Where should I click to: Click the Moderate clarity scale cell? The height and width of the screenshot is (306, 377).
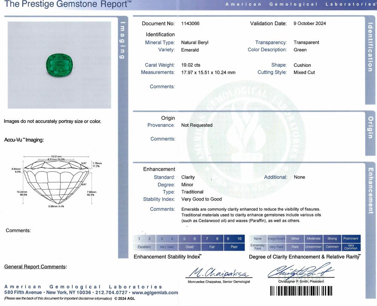click(314, 238)
